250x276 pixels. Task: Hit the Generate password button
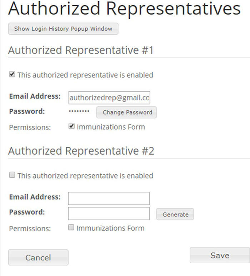(175, 214)
